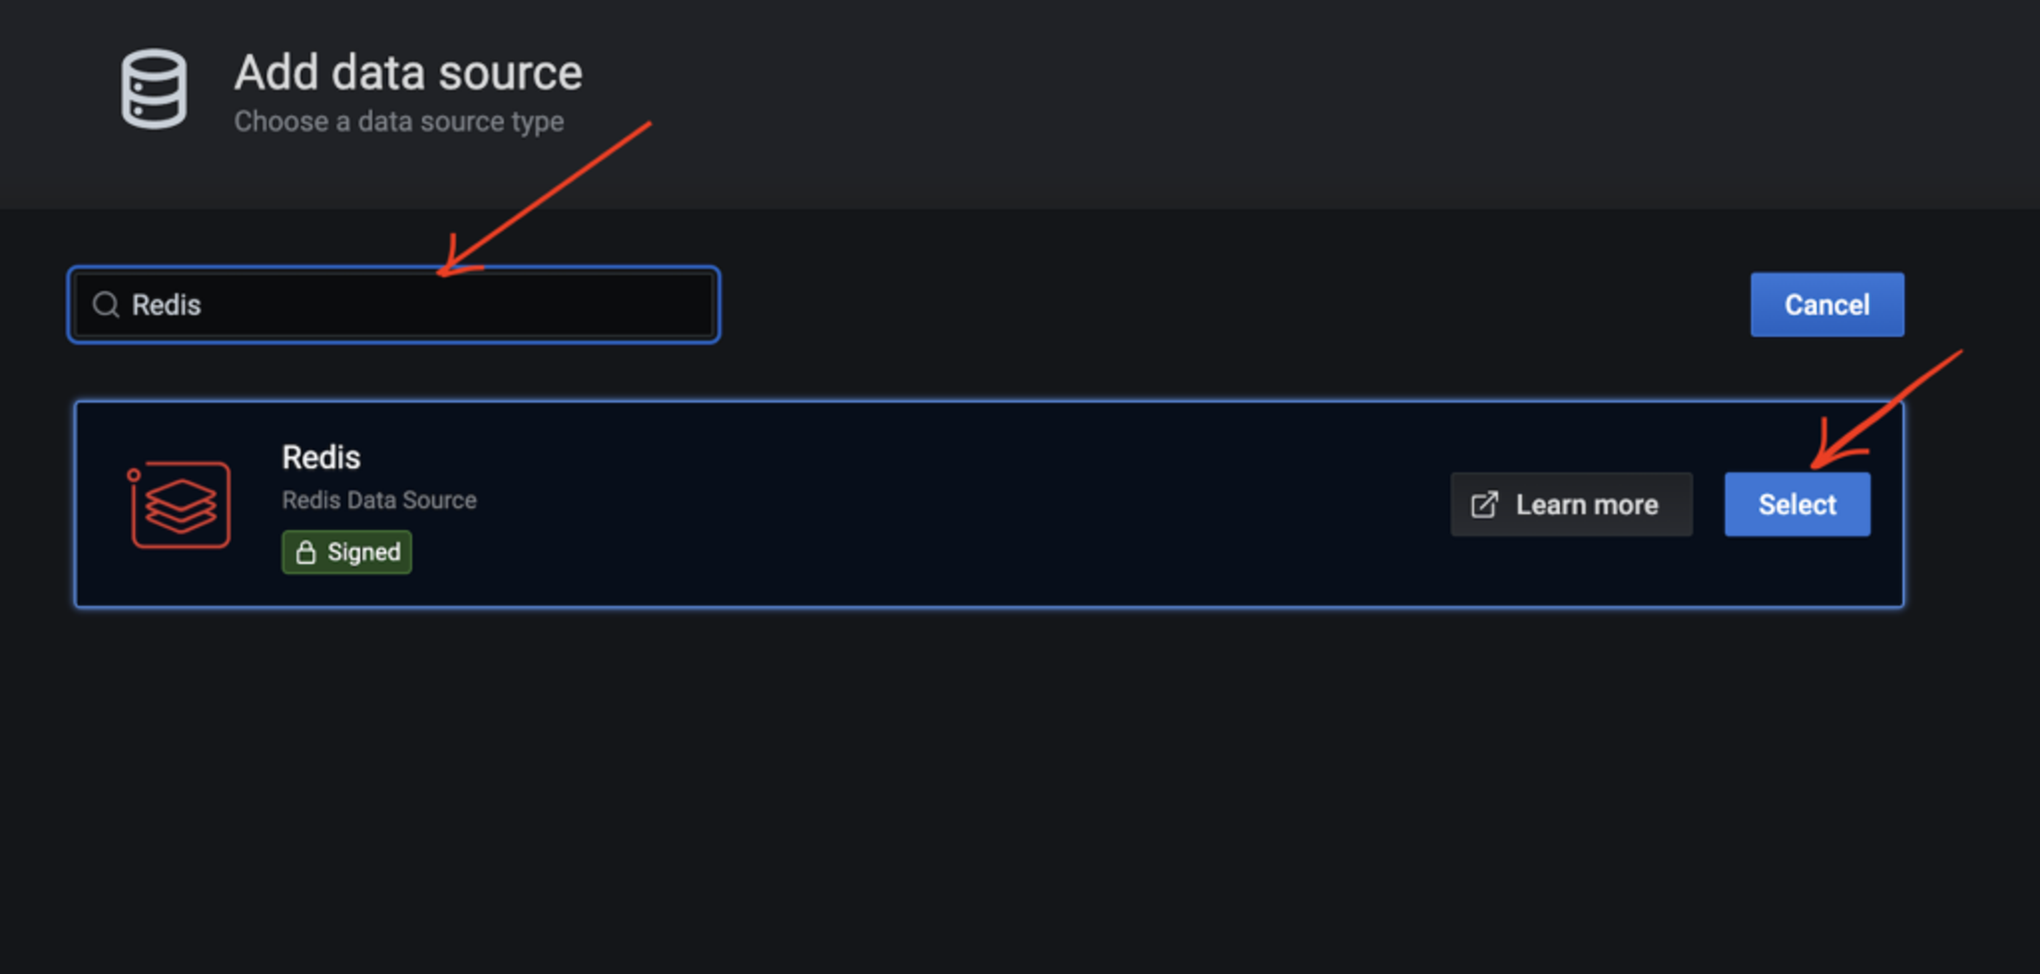Viewport: 2040px width, 974px height.
Task: Click the magnifier icon in the search box
Action: [105, 305]
